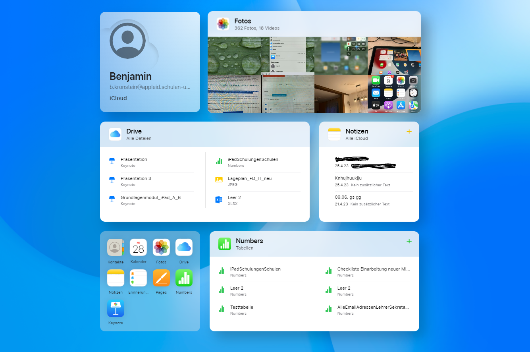Click the Excel icon beside Leer 2 XLSX

tap(219, 200)
